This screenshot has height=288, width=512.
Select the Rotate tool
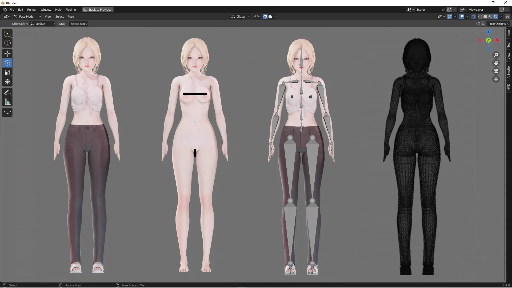(7, 63)
